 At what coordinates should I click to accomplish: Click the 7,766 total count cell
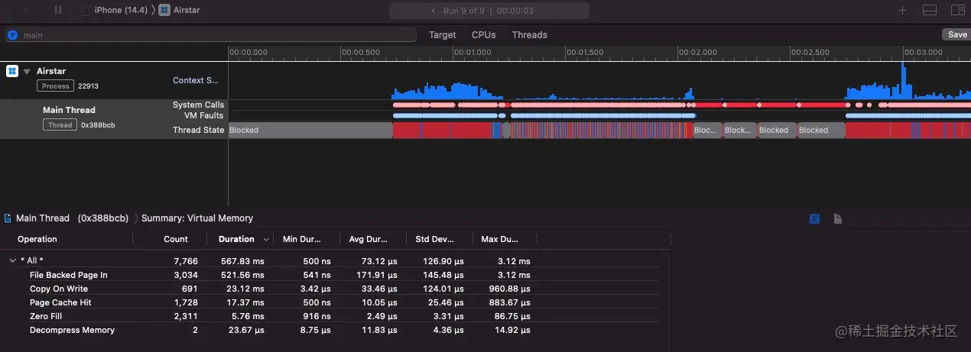(186, 260)
